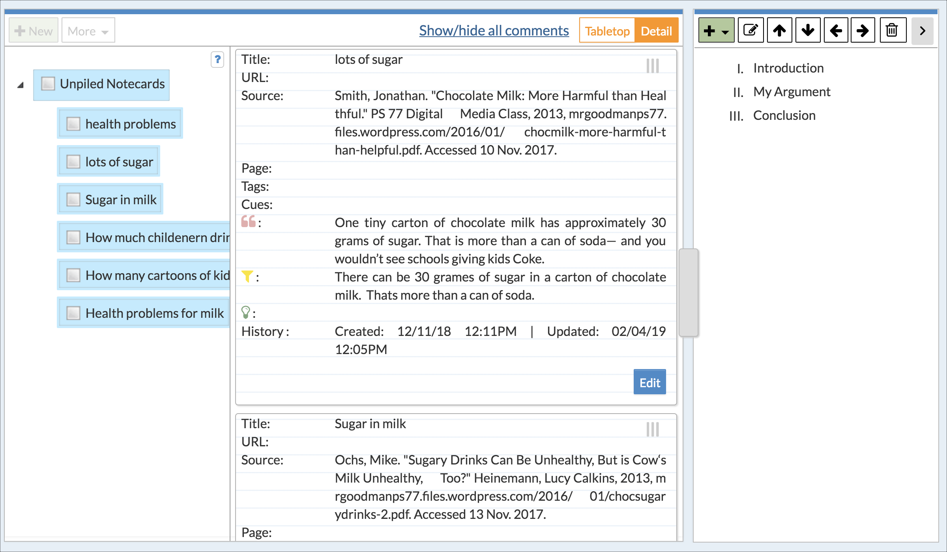Click the Show/hide all comments link
947x552 pixels.
tap(494, 30)
